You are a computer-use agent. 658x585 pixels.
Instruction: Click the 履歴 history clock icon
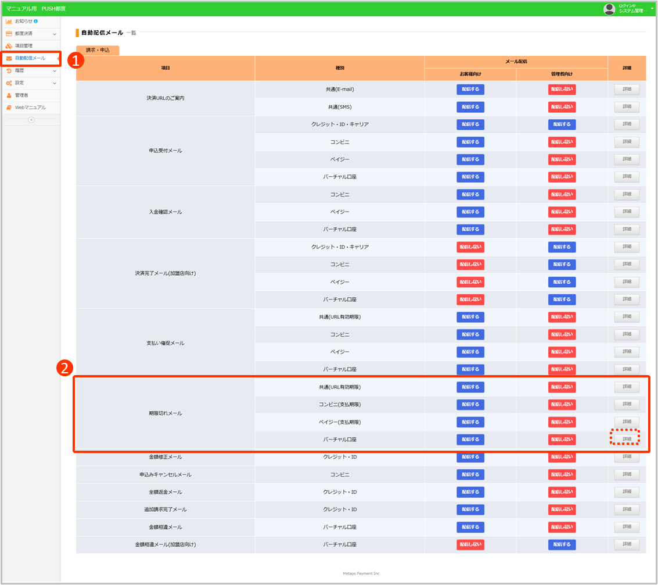tap(9, 70)
